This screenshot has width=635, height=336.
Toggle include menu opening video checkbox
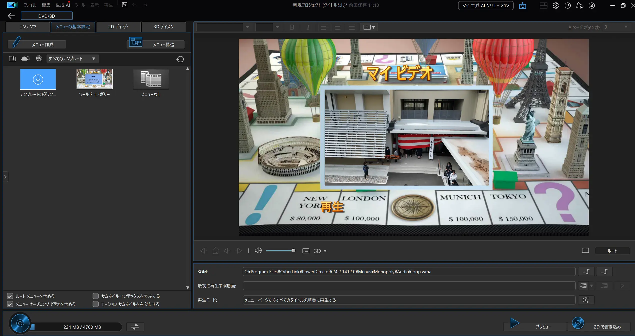coord(10,304)
